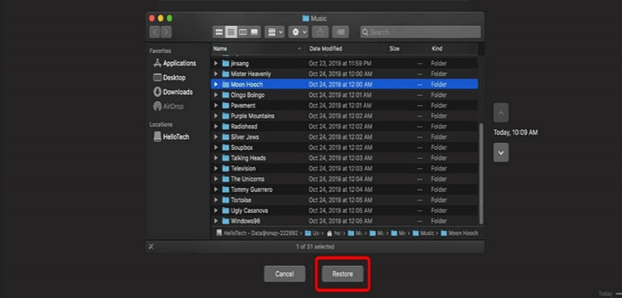The width and height of the screenshot is (622, 298).
Task: Select the HelloTech location in sidebar
Action: coord(172,137)
